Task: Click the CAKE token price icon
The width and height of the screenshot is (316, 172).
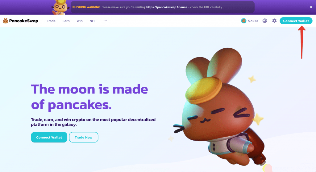Action: pyautogui.click(x=244, y=21)
